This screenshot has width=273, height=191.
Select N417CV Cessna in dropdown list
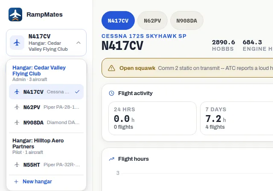[46, 92]
